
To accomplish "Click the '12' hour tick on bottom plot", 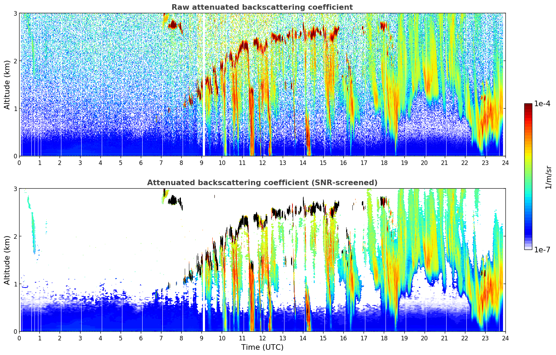I will [x=262, y=338].
